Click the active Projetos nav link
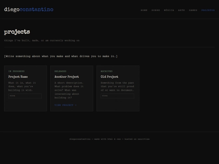The height and width of the screenshot is (164, 219). pos(208,10)
